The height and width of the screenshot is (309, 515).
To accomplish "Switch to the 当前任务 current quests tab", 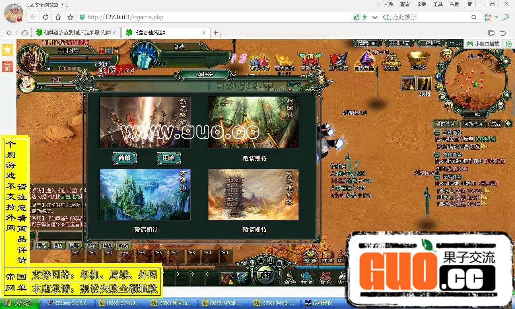I will 445,124.
